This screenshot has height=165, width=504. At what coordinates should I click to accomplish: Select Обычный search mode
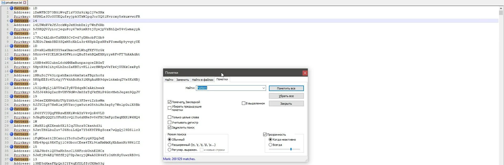coord(169,140)
